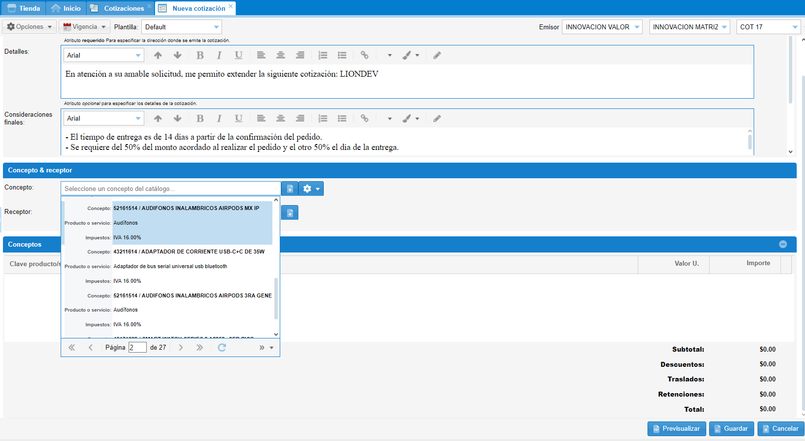Toggle bold in the Detalles editor
The height and width of the screenshot is (441, 805).
coord(200,55)
